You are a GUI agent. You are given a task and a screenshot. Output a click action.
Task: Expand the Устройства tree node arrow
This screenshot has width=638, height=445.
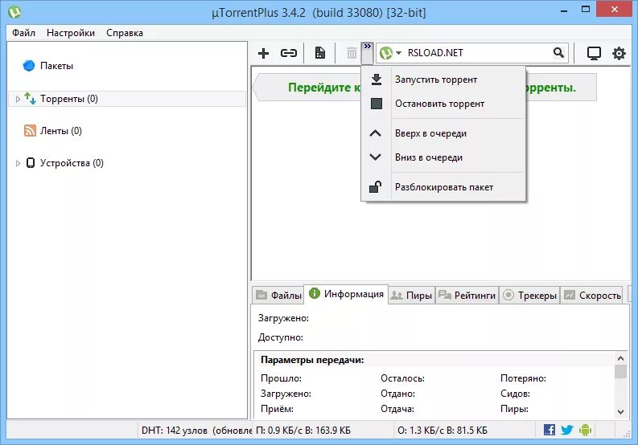(18, 163)
